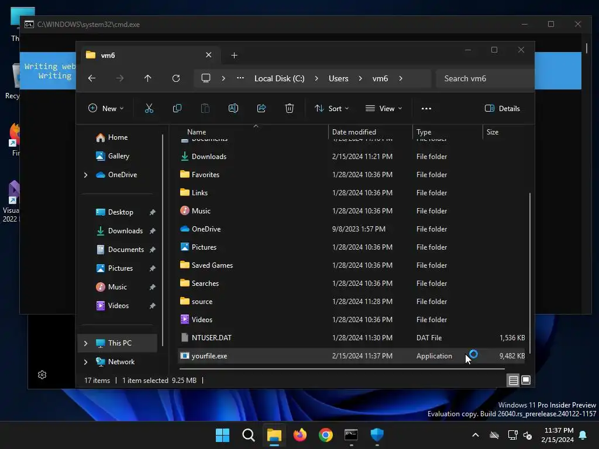This screenshot has width=599, height=449.
Task: Click the Search vm6 field
Action: (x=485, y=78)
